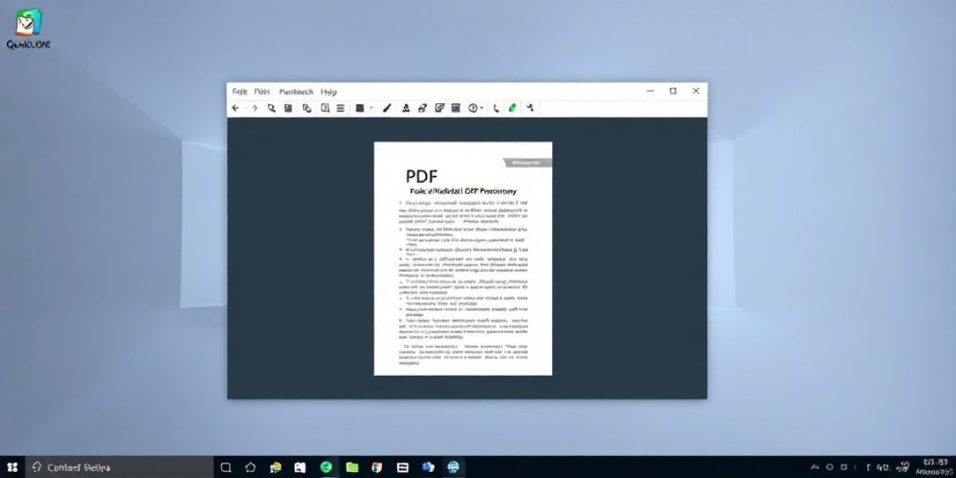
Task: Open the Help menu
Action: click(x=328, y=92)
